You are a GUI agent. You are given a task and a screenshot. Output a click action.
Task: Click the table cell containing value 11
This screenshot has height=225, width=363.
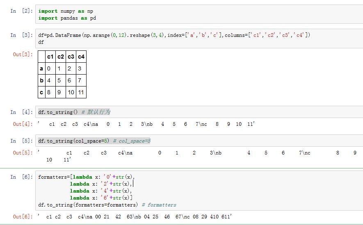pos(81,92)
